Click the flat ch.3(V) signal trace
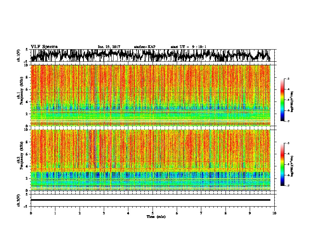This screenshot has height=239, width=309. pos(151,200)
